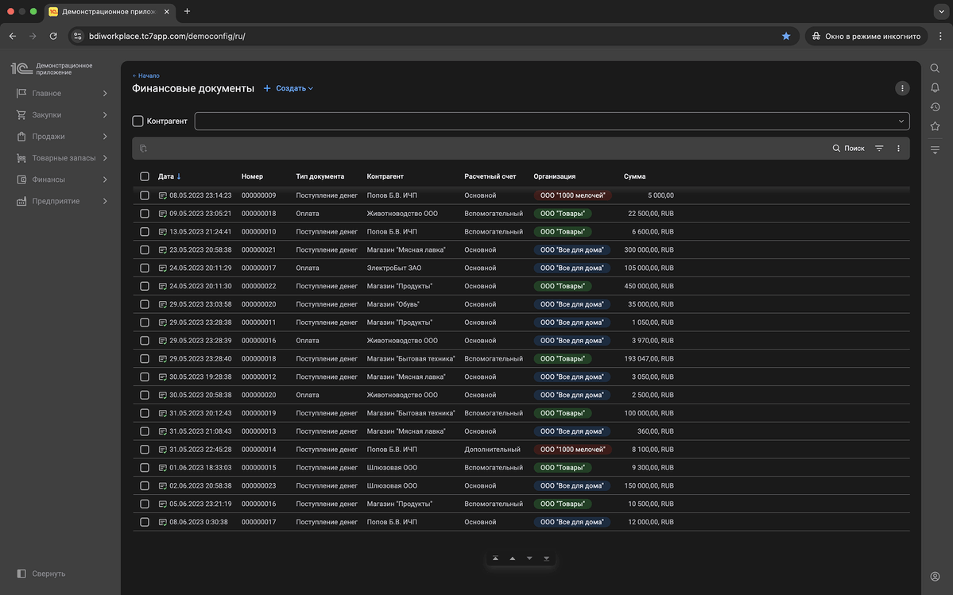The width and height of the screenshot is (953, 595).
Task: Check row dated 08.05.2023 23:14:23
Action: point(145,195)
